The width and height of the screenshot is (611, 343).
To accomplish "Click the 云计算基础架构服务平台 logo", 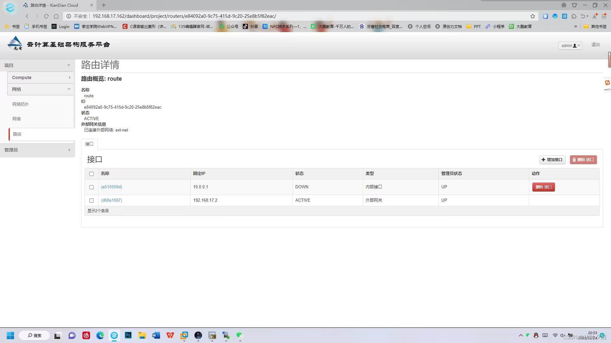I will (x=58, y=44).
